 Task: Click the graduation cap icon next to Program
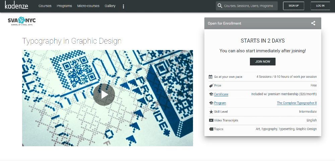211,103
